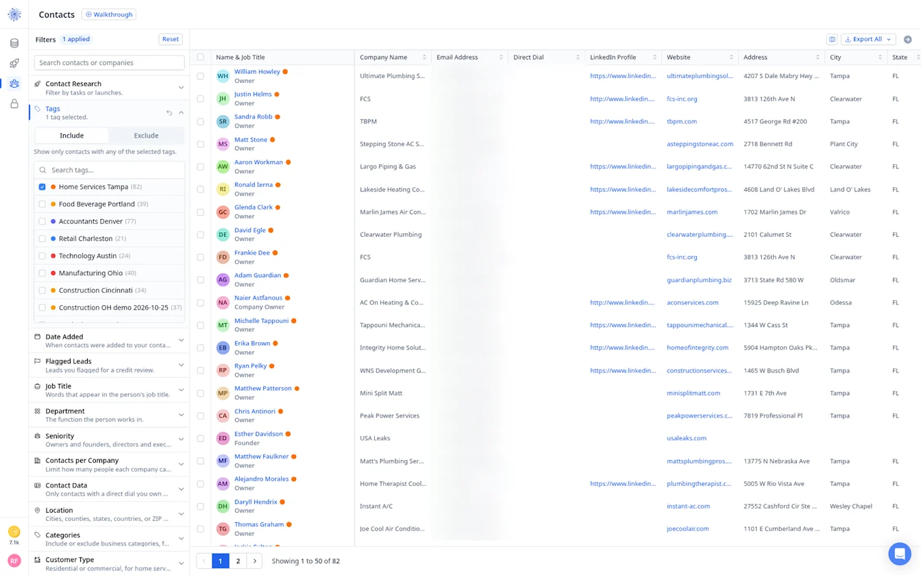
Task: Click the Reset filters button
Action: pyautogui.click(x=171, y=39)
